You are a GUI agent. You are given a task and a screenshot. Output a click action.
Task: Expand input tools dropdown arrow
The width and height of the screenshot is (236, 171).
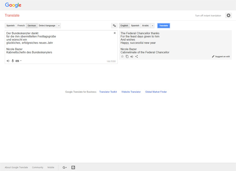tap(21, 61)
